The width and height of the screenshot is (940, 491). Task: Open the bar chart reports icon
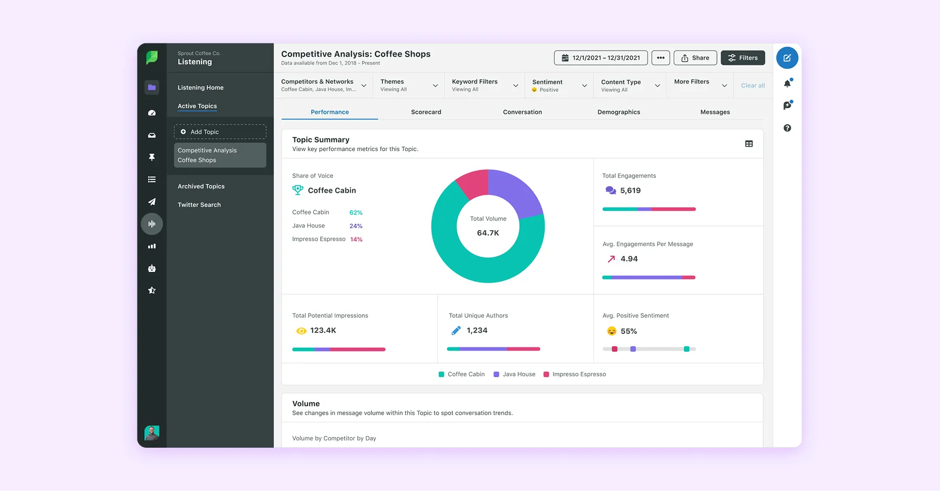[152, 246]
